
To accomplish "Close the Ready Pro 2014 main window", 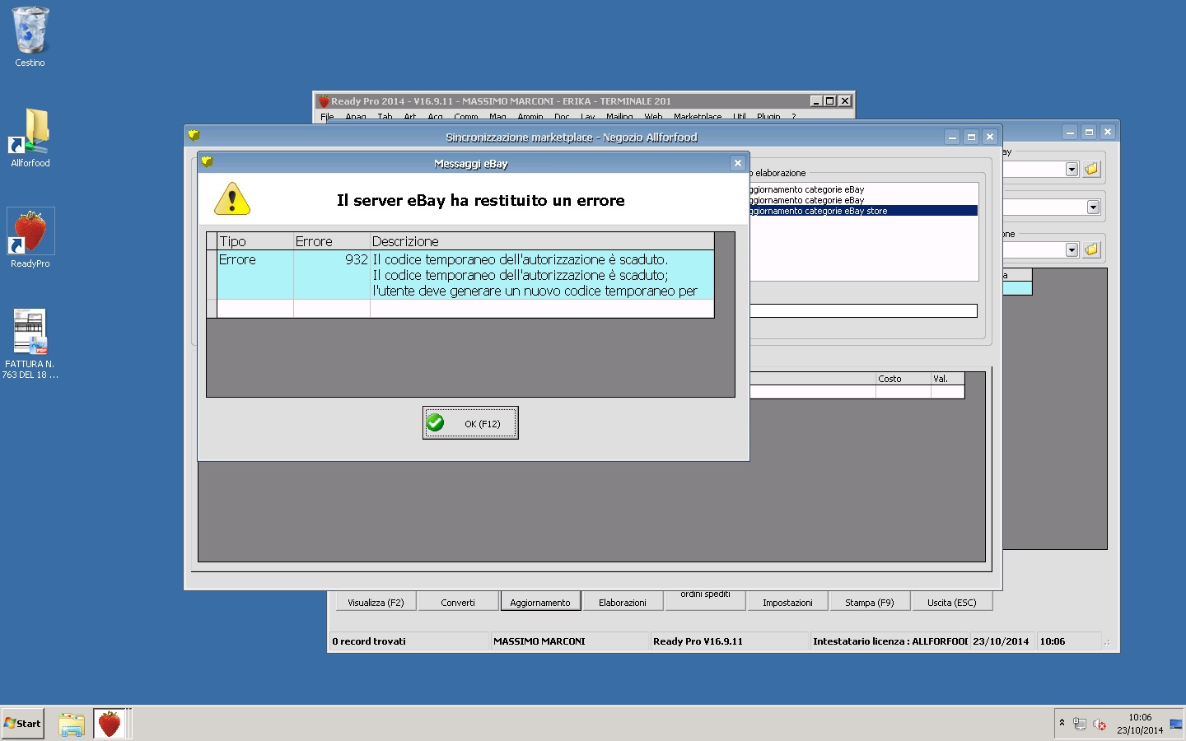I will [845, 100].
